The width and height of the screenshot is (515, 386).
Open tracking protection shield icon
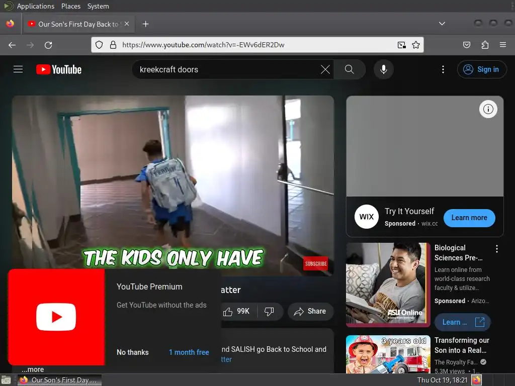click(x=99, y=45)
